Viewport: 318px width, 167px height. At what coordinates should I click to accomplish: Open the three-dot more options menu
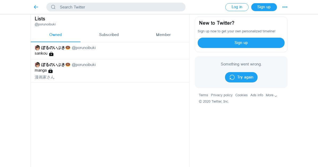point(285,7)
